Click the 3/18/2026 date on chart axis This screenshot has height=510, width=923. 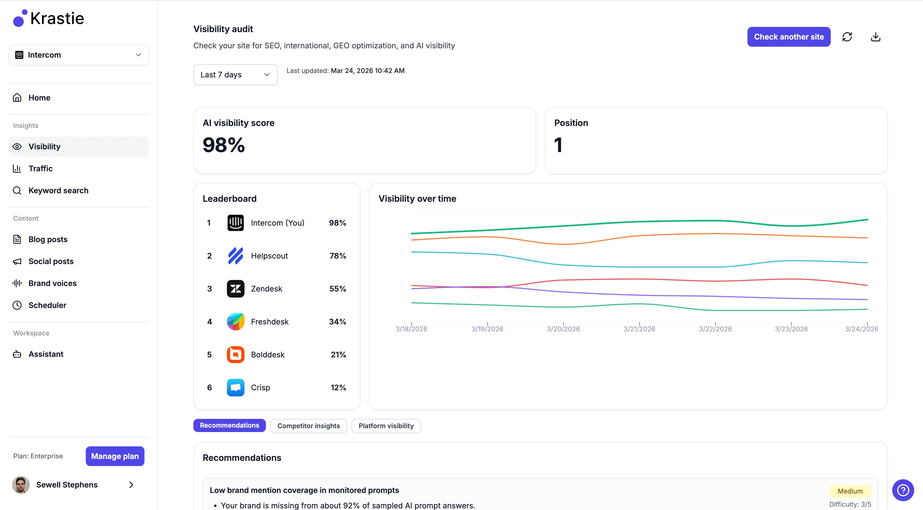[x=411, y=329]
